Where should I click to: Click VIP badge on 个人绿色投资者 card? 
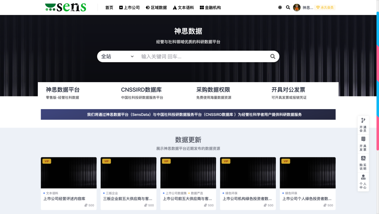286,161
